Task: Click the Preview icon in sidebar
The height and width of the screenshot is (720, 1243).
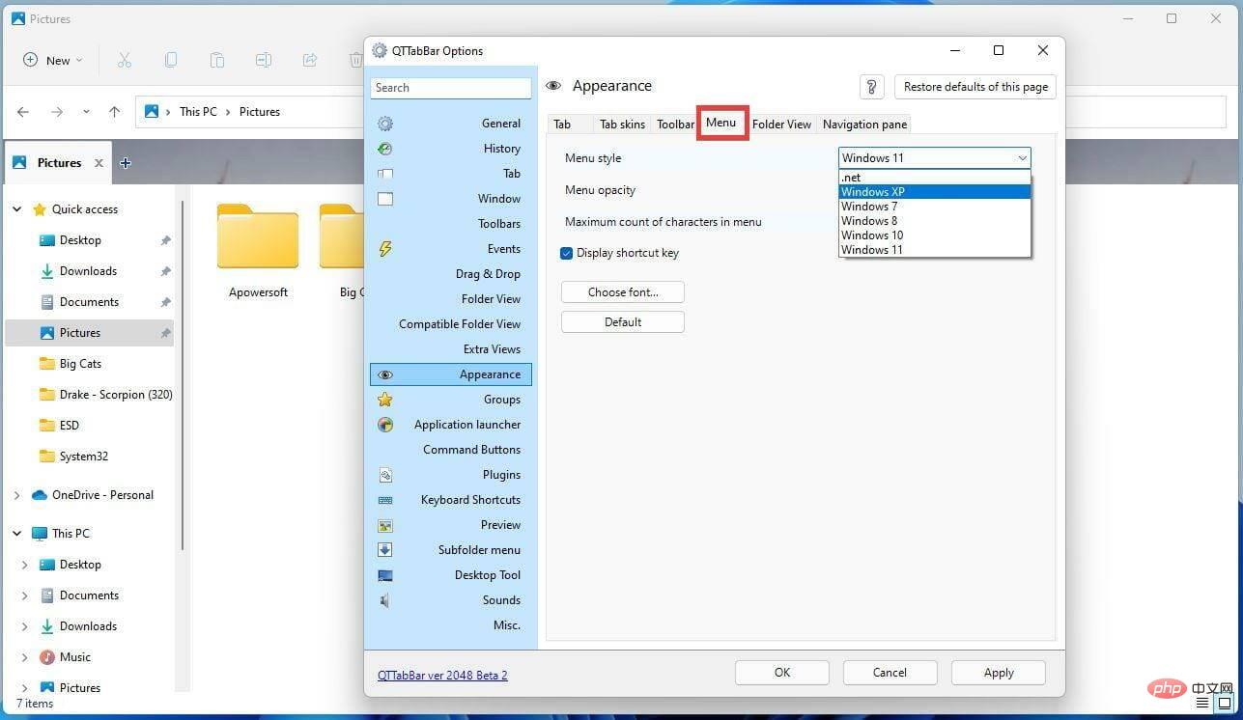Action: point(385,525)
